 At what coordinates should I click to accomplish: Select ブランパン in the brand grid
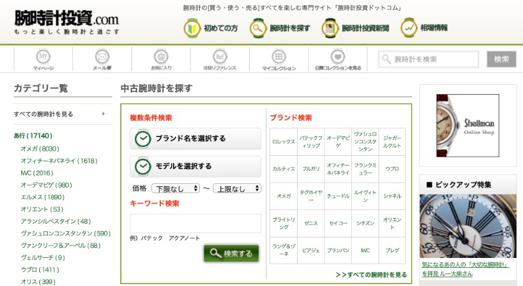point(338,250)
